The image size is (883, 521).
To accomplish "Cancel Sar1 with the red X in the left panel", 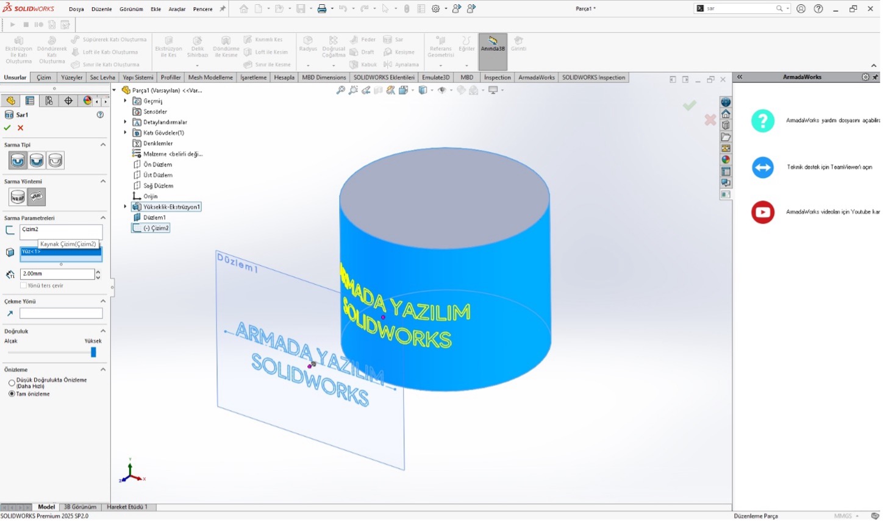I will [20, 128].
